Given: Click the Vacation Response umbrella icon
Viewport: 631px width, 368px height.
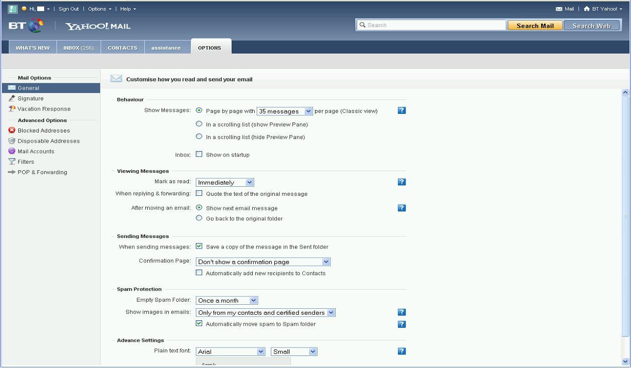Looking at the screenshot, I should pyautogui.click(x=12, y=109).
